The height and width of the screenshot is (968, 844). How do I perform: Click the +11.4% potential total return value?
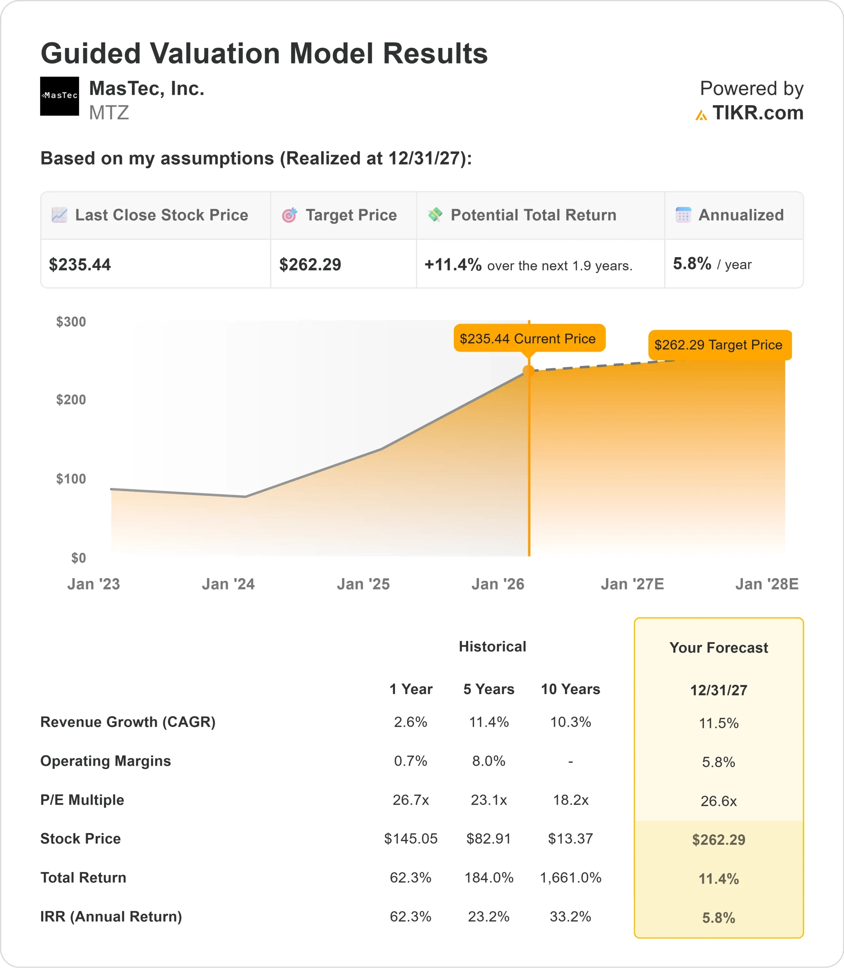tap(453, 265)
